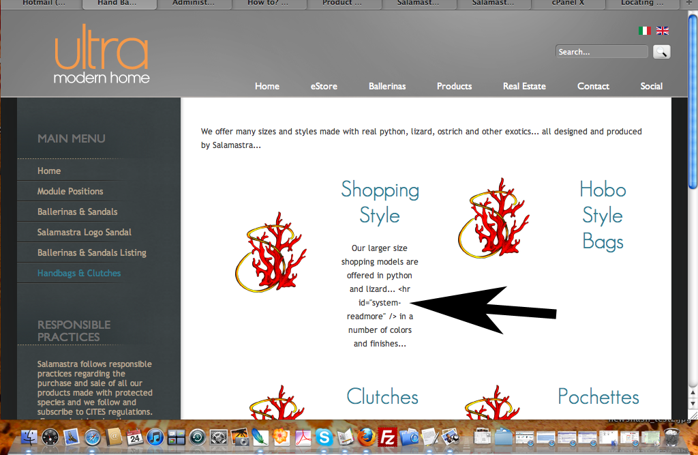Open eStore in the top navigation

point(324,86)
